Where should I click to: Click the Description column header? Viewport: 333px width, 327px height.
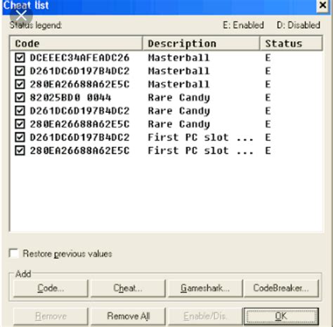(201, 44)
